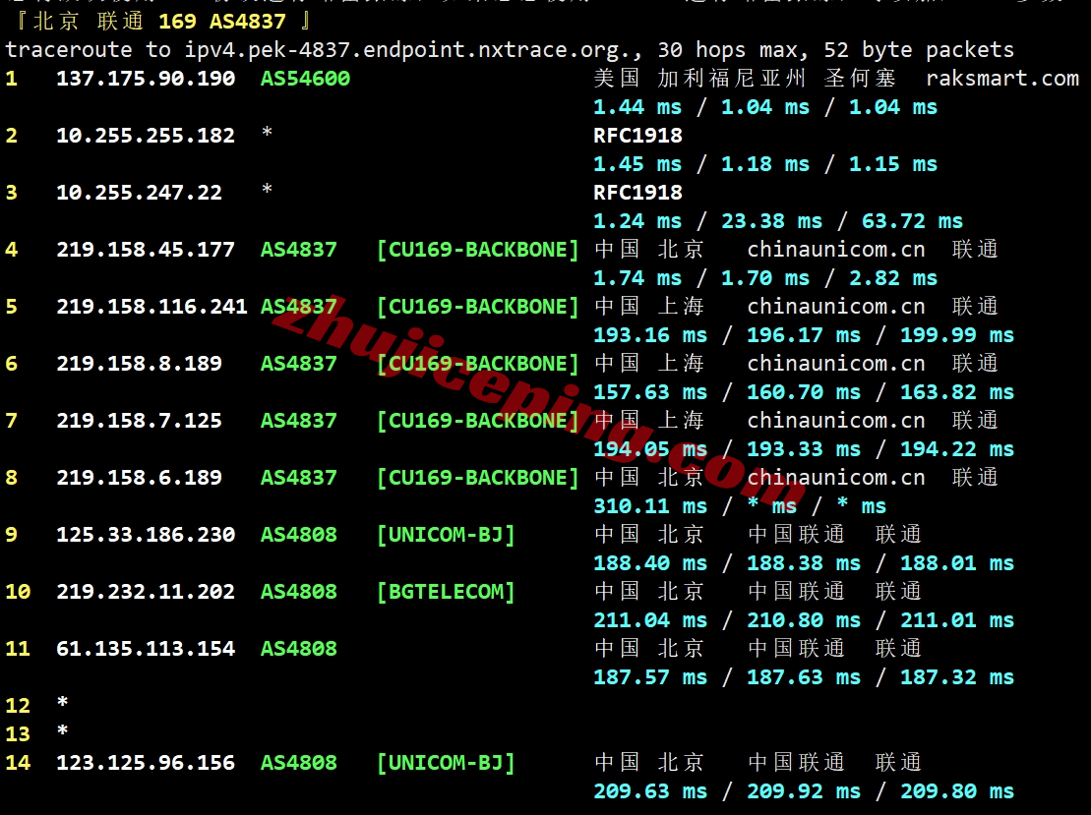1091x815 pixels.
Task: Select IP address 137.175.90.190
Action: point(146,78)
